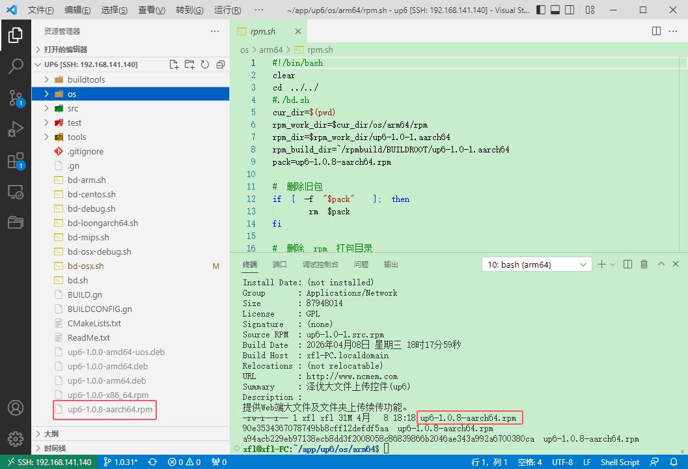Screen dimensions: 688x469
Task: Open Run and Debug view
Action: click(x=16, y=129)
